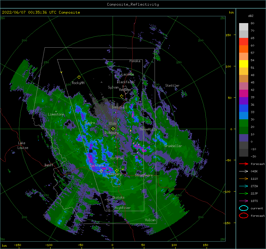This screenshot has height=249, width=266.
Task: Click the Cochrane city label
Action: tap(97, 166)
